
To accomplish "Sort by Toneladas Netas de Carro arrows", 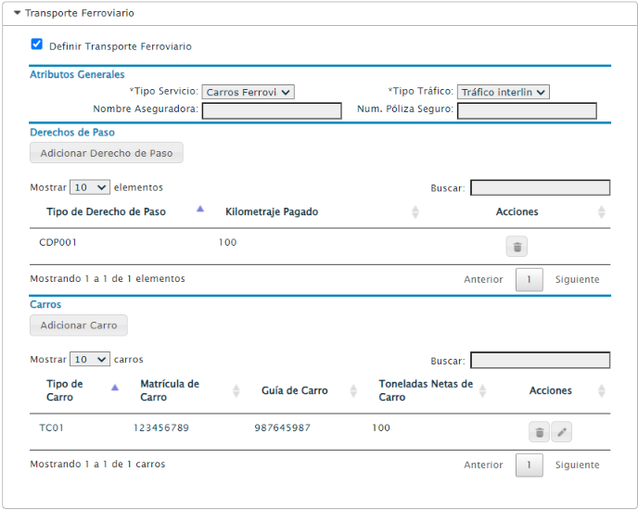I will tap(482, 390).
